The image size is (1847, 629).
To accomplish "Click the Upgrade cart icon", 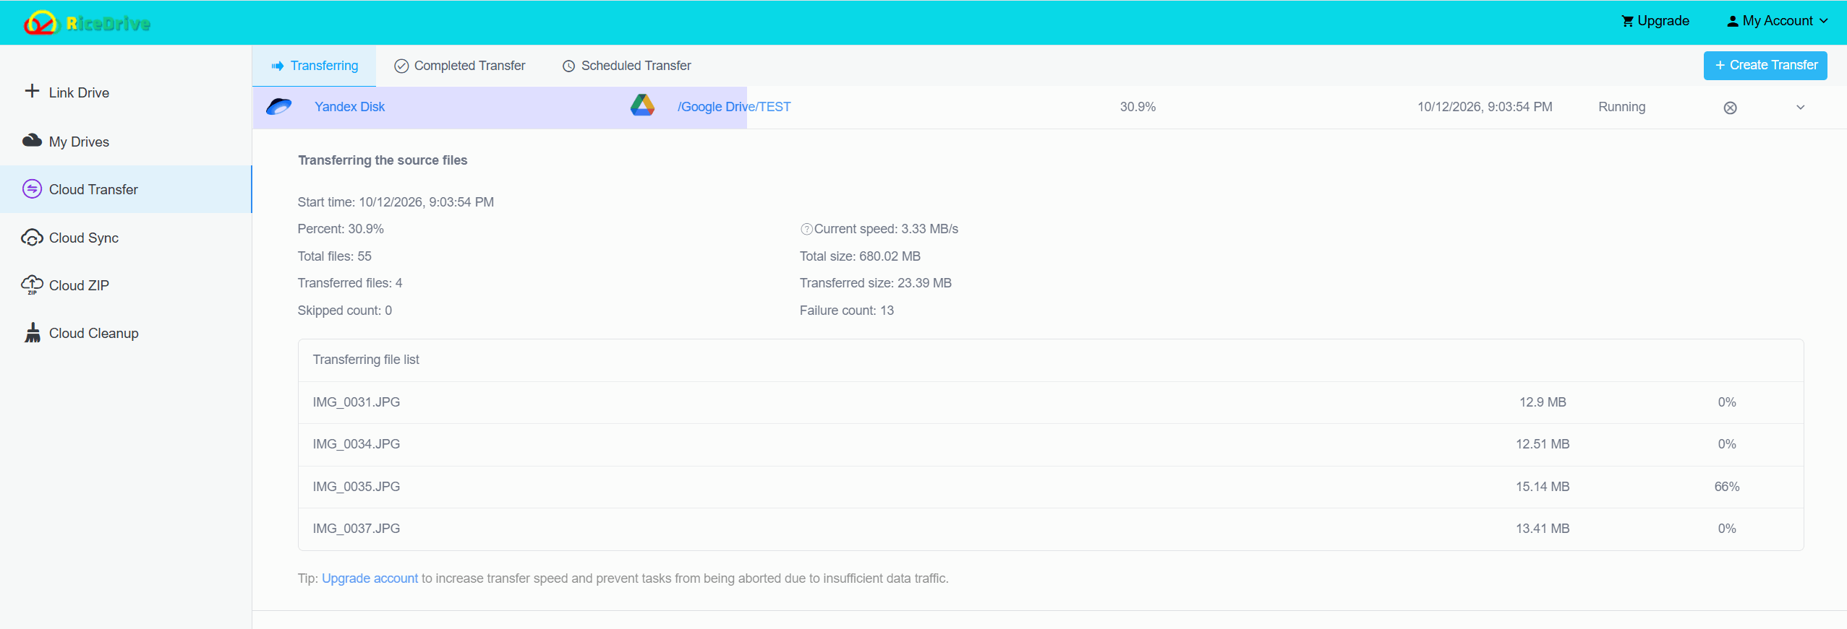I will (x=1627, y=21).
